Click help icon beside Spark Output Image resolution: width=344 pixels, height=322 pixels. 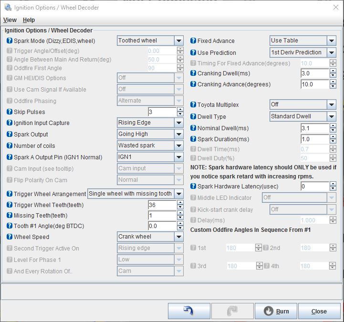click(x=10, y=134)
